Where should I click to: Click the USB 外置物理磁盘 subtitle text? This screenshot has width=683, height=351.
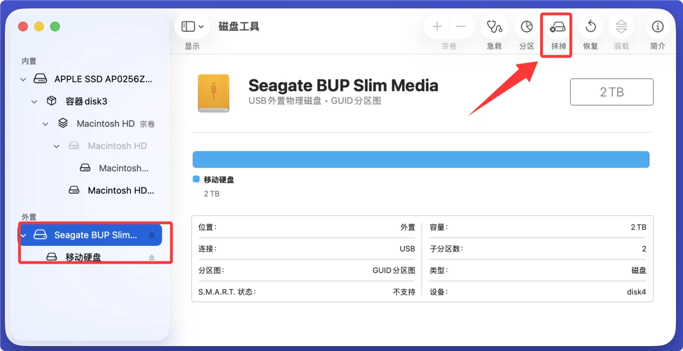(x=315, y=101)
